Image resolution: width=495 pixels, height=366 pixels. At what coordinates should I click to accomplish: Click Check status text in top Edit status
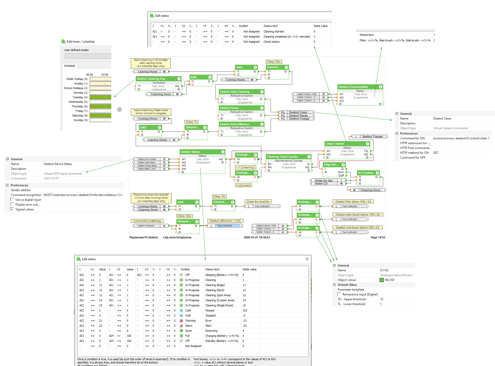(271, 42)
